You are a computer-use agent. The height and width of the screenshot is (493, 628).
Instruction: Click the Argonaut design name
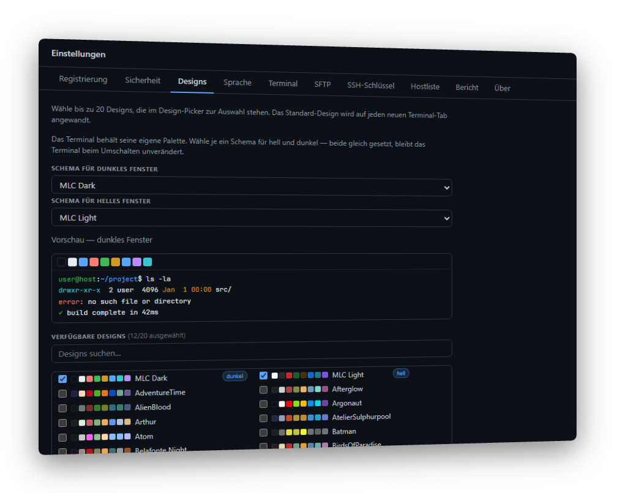347,403
